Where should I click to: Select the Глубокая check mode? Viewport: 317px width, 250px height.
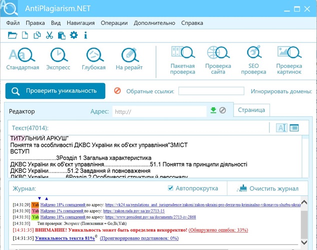pos(94,59)
